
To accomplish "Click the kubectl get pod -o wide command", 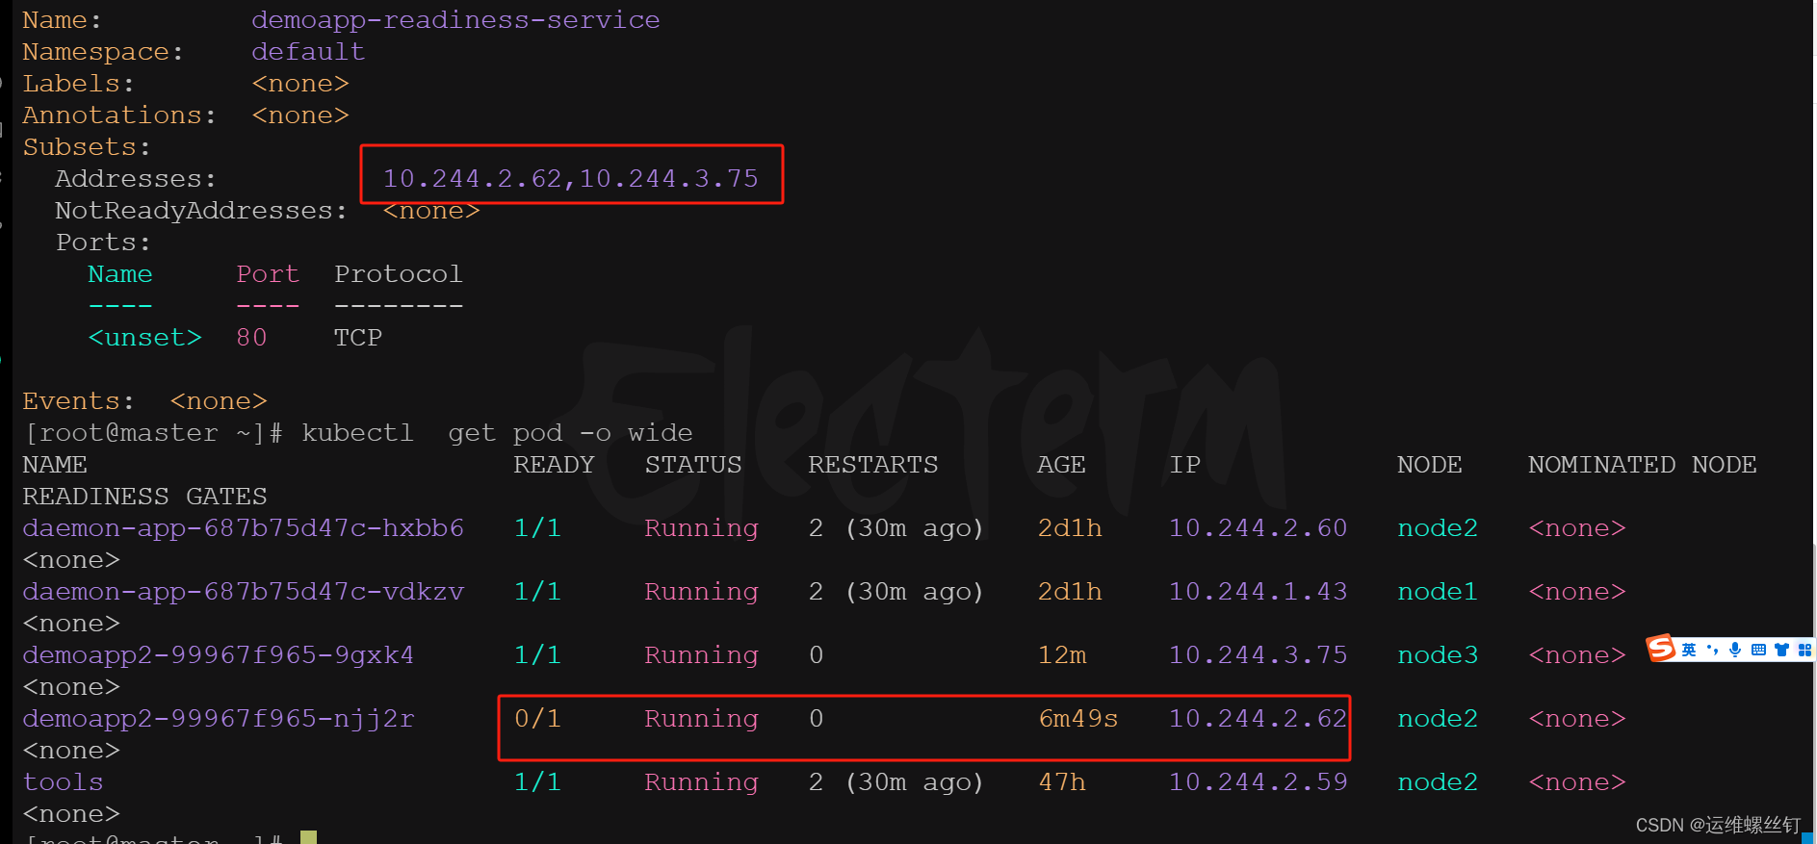I will [497, 433].
